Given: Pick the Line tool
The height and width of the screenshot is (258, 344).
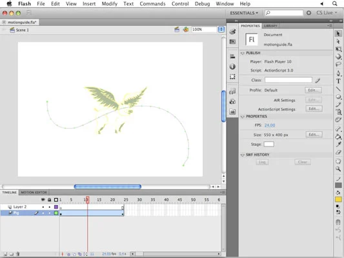Looking at the screenshot, I should (x=338, y=88).
